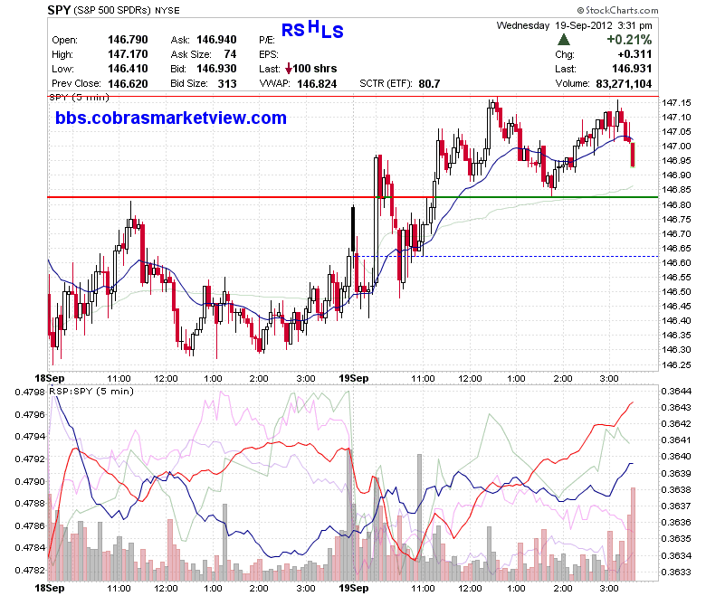The width and height of the screenshot is (706, 596).
Task: Click the +0.21% percent change
Action: (x=629, y=40)
